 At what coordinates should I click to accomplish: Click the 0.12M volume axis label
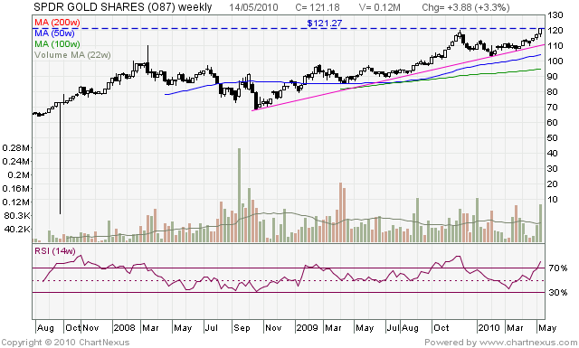click(16, 202)
